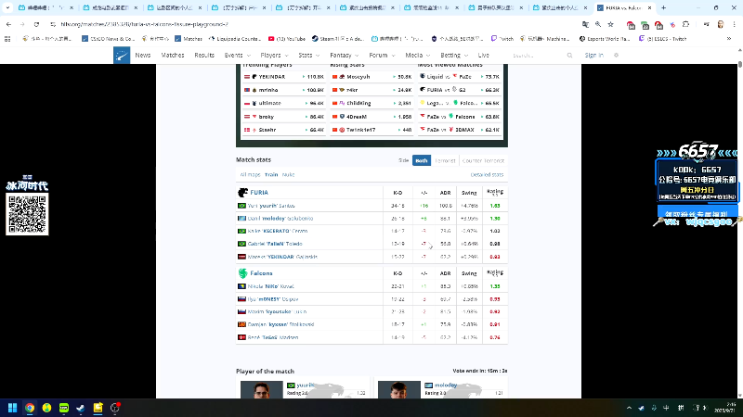Click the browser back arrow
Image resolution: width=743 pixels, height=417 pixels.
(9, 24)
